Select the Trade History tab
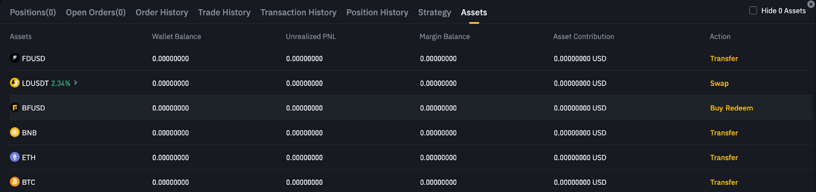Image resolution: width=816 pixels, height=192 pixels. coord(224,12)
